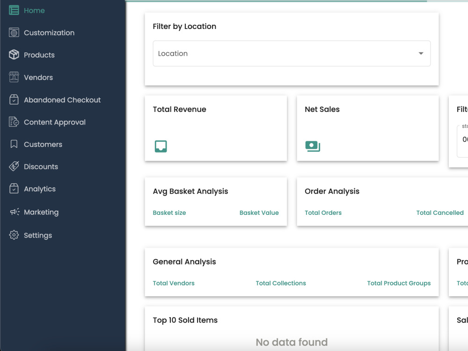Open the Customers section
468x351 pixels.
(43, 144)
